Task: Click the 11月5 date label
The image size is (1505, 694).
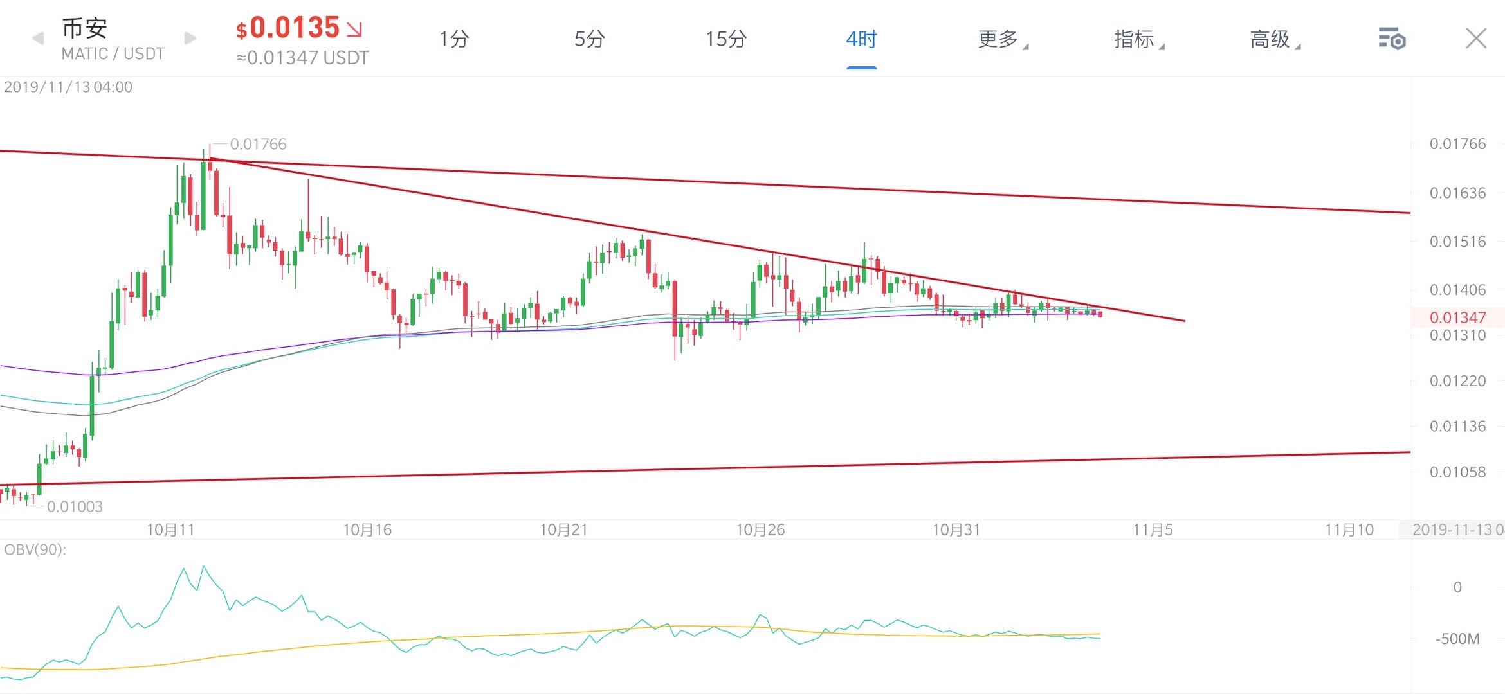Action: [x=1153, y=529]
